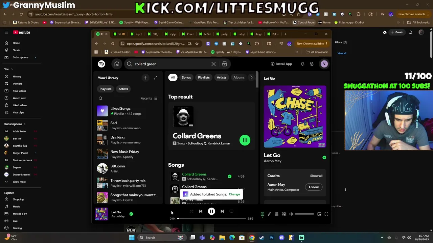Viewport: 433px width, 243px height.
Task: Open the Liked Songs playlist
Action: click(x=128, y=111)
